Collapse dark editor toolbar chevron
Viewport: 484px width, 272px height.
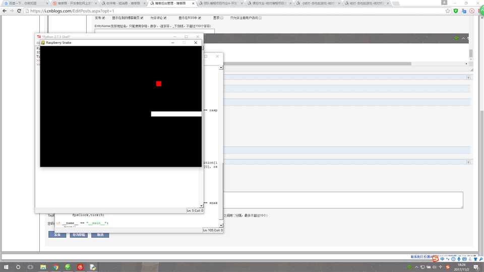coord(463,38)
